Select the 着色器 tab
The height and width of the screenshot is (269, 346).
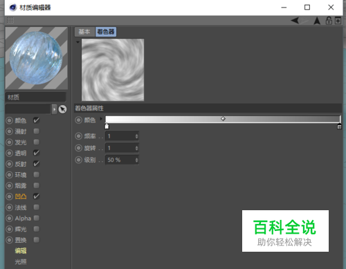pyautogui.click(x=106, y=32)
